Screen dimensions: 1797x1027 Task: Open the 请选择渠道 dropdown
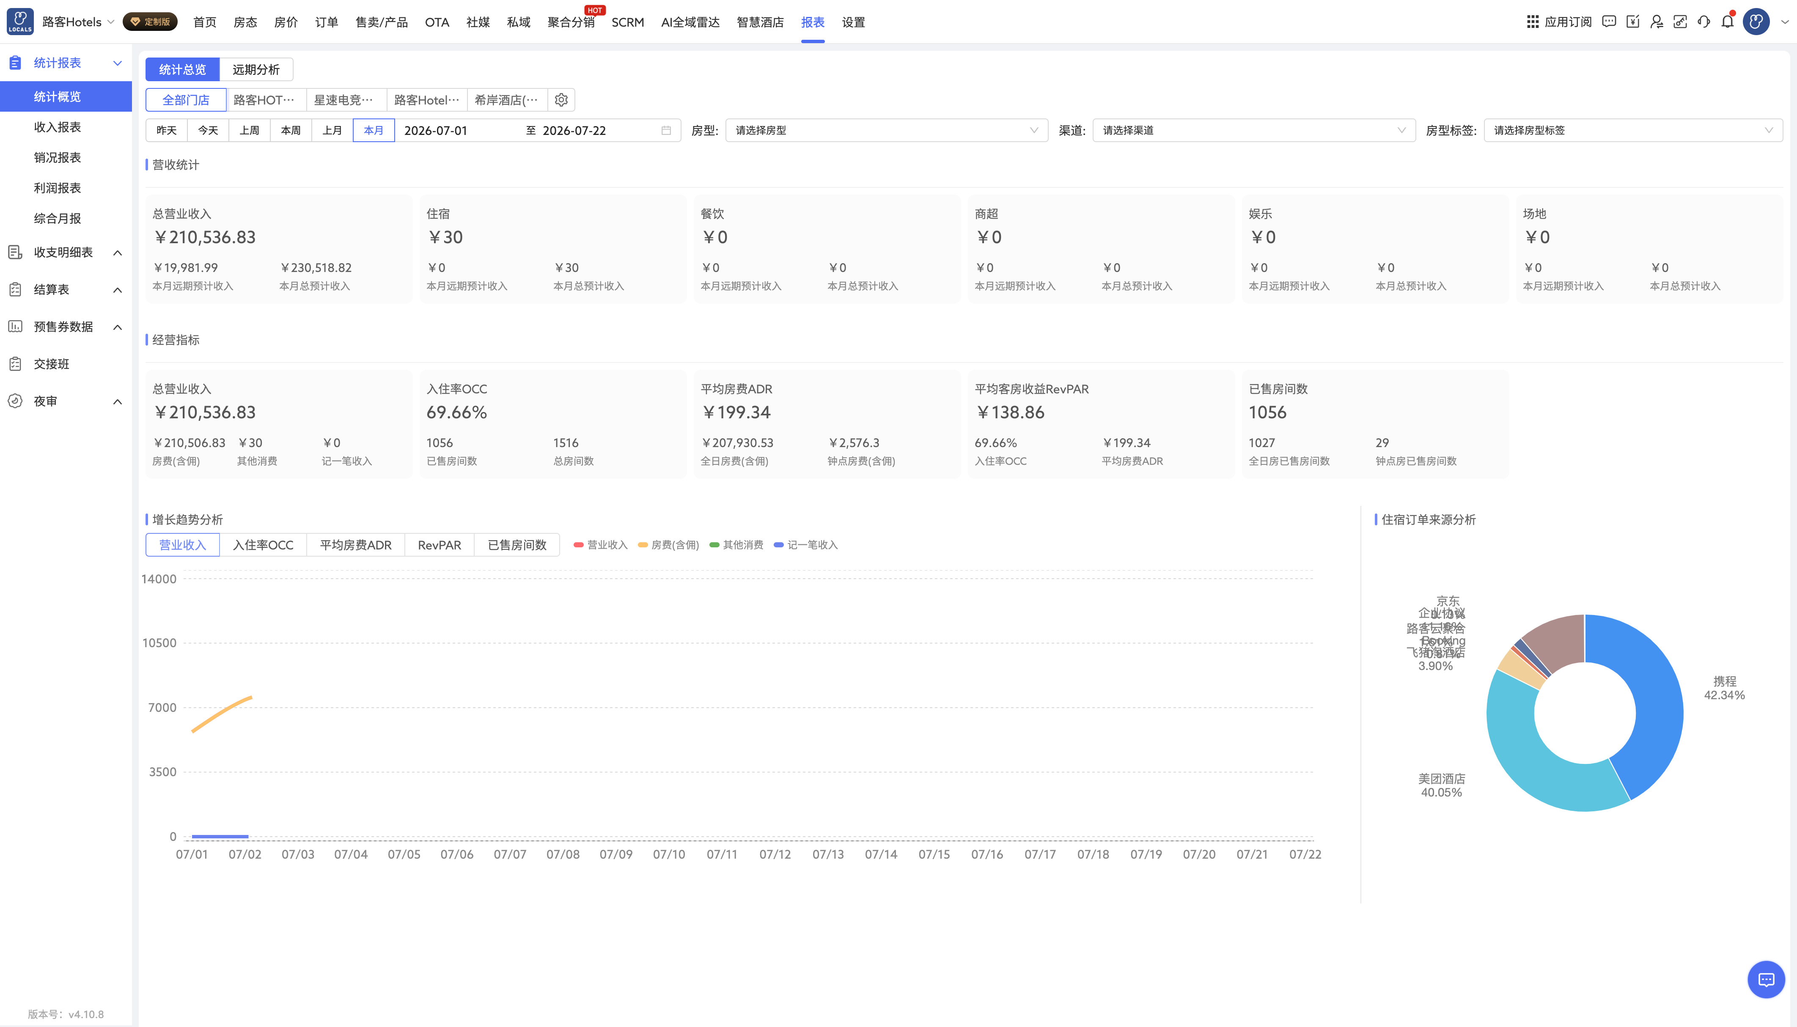point(1254,131)
